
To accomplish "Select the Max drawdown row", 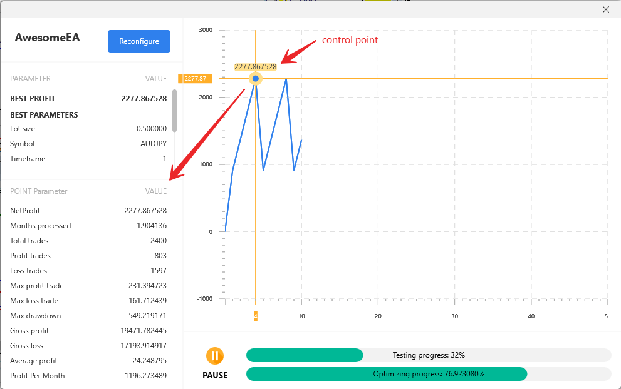I will point(88,316).
